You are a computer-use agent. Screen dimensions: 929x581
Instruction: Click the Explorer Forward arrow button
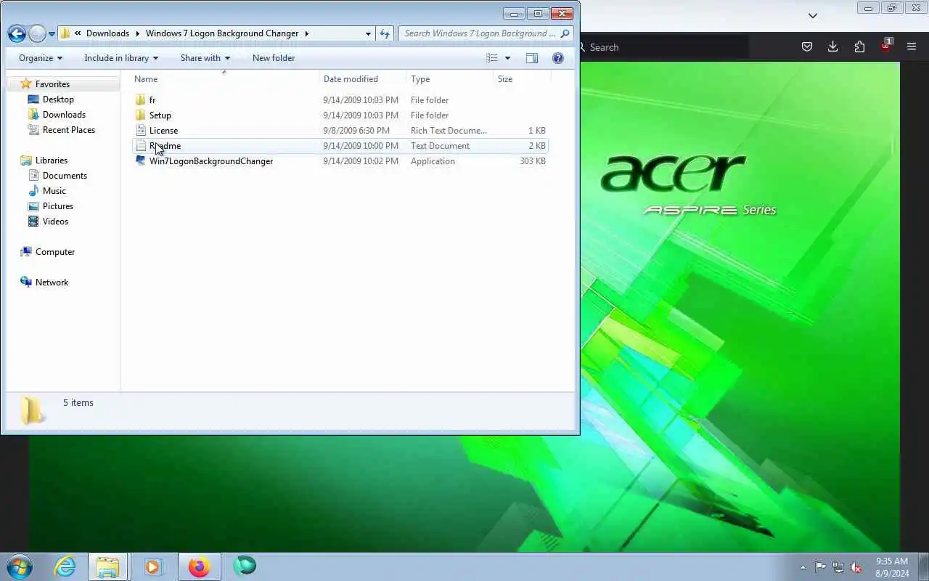(x=37, y=33)
